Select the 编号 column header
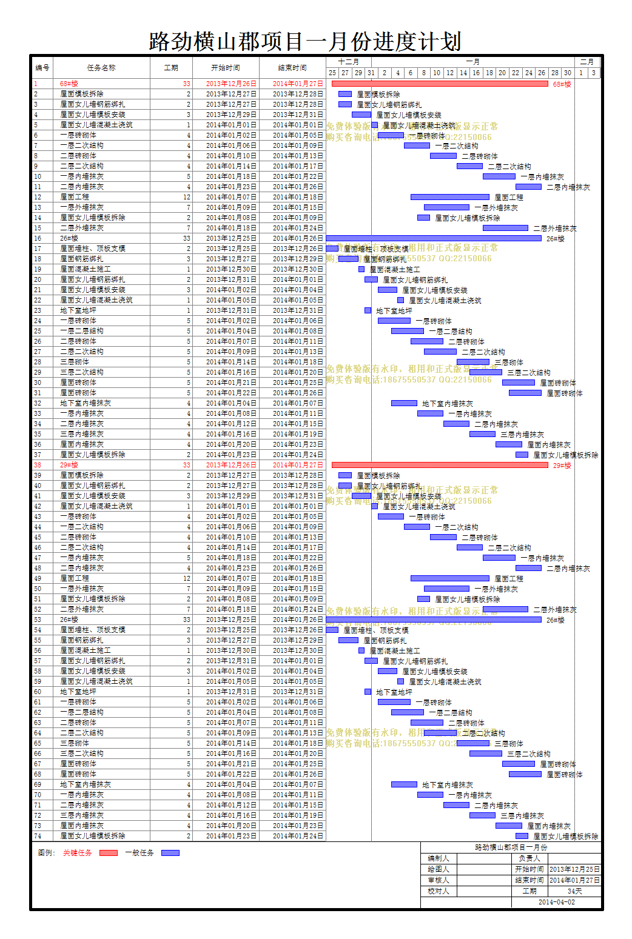Viewport: 632px width, 939px height. click(x=42, y=68)
